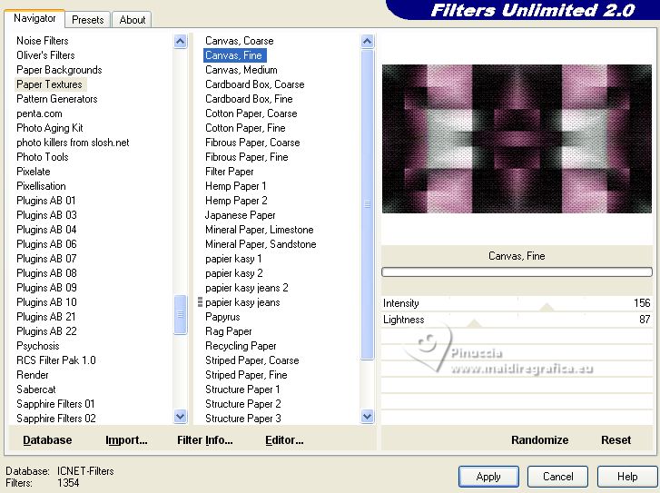Choose Structure Paper 1 filter
660x493 pixels.
tap(242, 389)
